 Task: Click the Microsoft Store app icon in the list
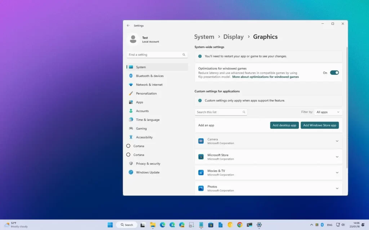201,157
